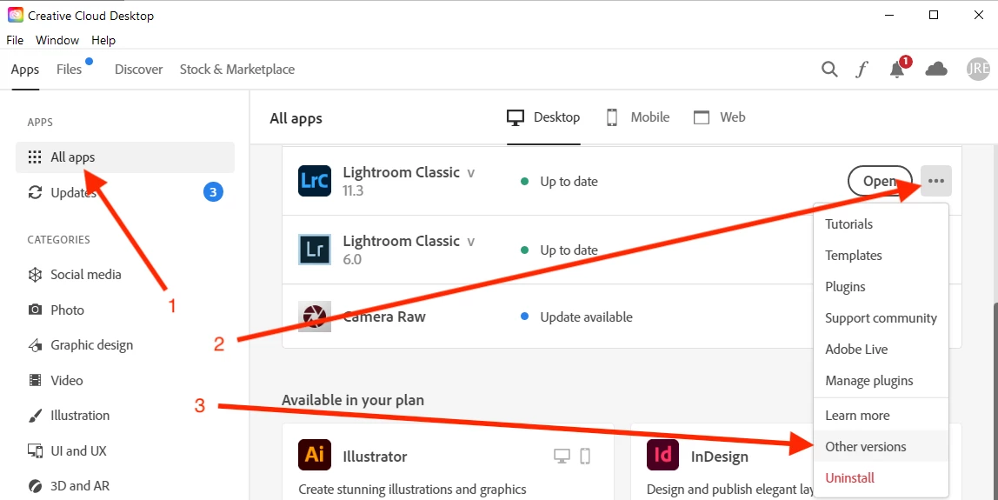Maximize the Creative Cloud Desktop window

(933, 15)
